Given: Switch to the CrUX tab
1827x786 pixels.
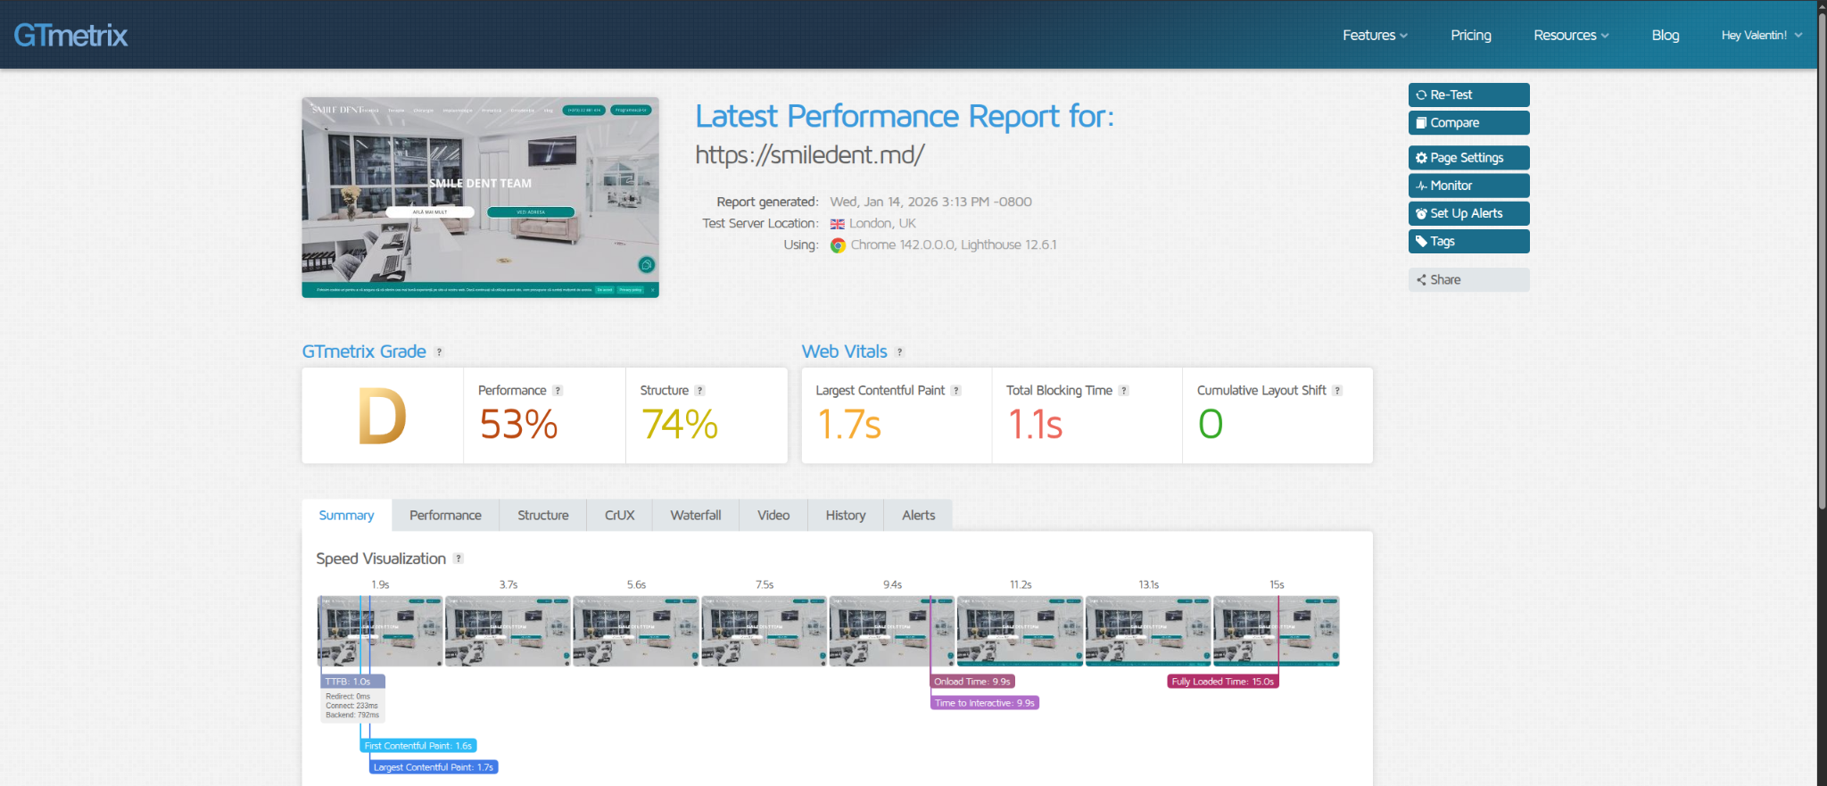Looking at the screenshot, I should (x=619, y=515).
